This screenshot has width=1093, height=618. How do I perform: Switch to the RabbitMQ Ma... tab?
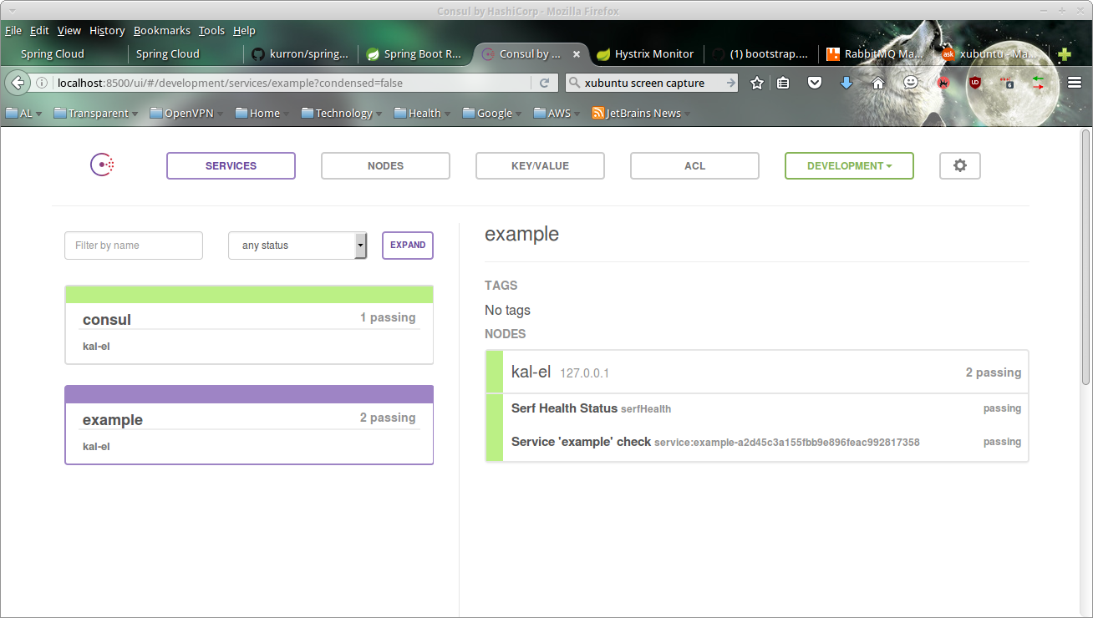[x=877, y=54]
